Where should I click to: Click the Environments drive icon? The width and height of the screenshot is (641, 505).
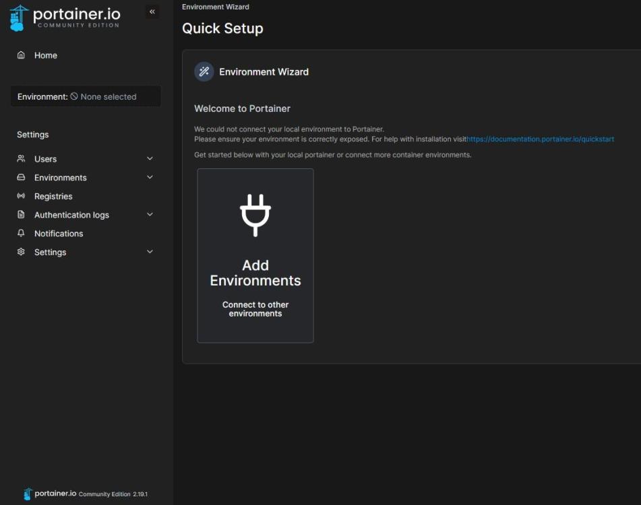(21, 178)
